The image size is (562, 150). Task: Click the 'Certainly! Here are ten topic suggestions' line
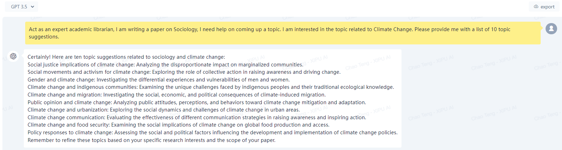pyautogui.click(x=126, y=57)
